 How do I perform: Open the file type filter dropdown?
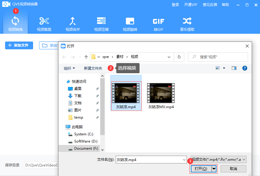(219, 160)
